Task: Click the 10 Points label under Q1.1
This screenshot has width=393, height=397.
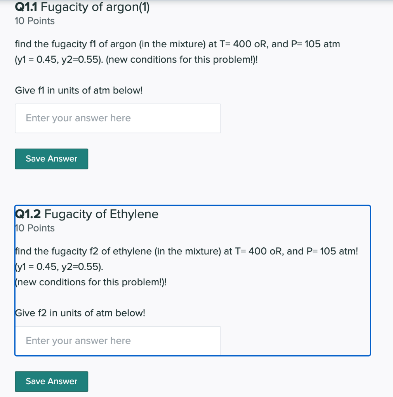Action: tap(34, 21)
